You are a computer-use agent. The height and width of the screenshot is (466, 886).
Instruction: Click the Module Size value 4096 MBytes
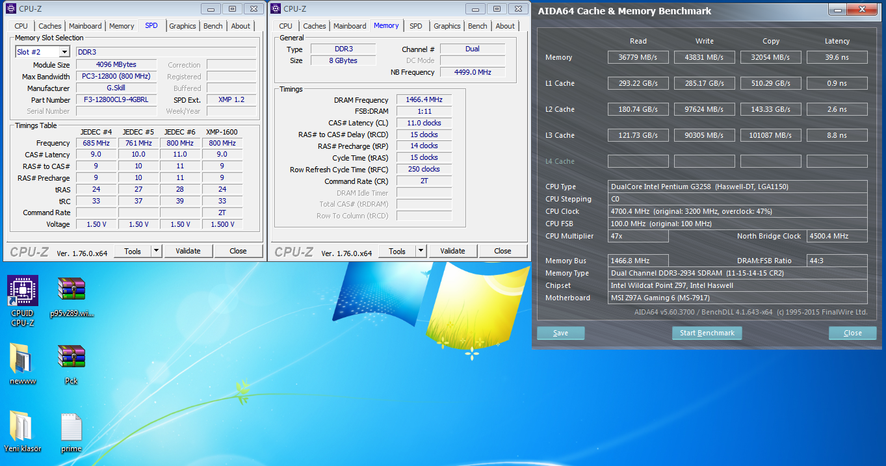[116, 65]
